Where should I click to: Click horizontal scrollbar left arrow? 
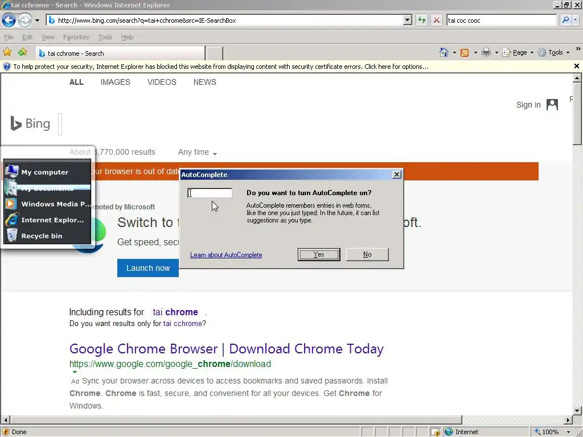[5, 420]
